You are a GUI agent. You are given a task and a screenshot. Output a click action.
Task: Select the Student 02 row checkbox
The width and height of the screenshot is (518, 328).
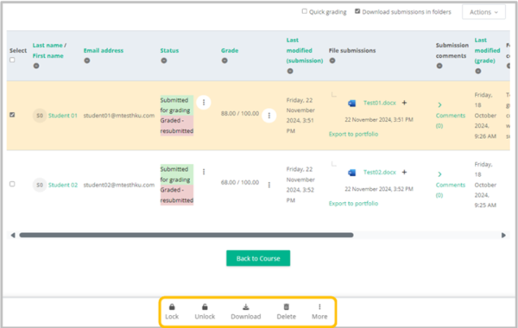click(x=12, y=184)
